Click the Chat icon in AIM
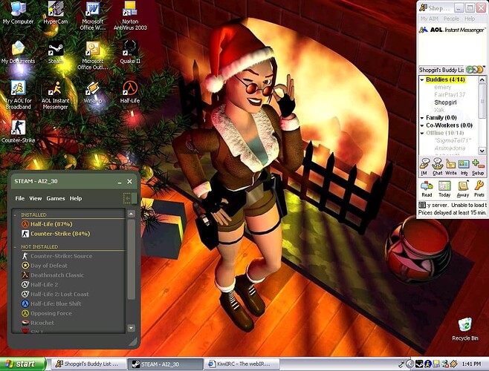This screenshot has width=489, height=371. (x=437, y=167)
